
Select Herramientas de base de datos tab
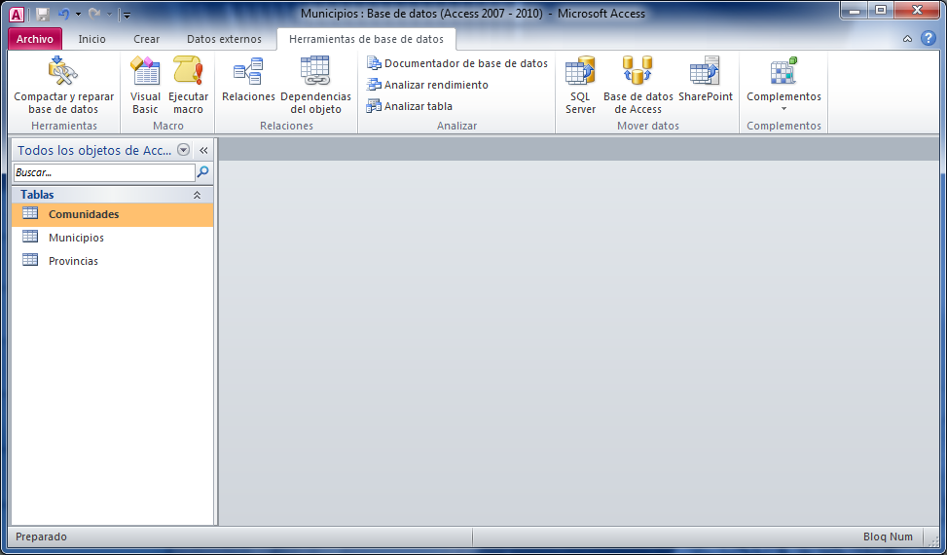(366, 39)
